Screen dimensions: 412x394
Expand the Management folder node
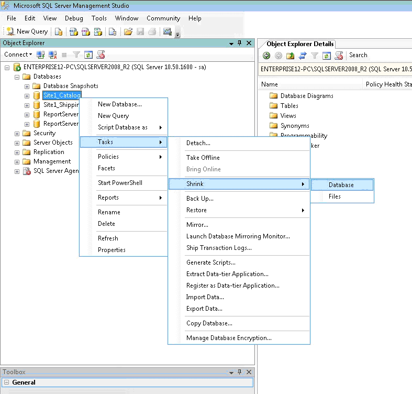[x=17, y=161]
